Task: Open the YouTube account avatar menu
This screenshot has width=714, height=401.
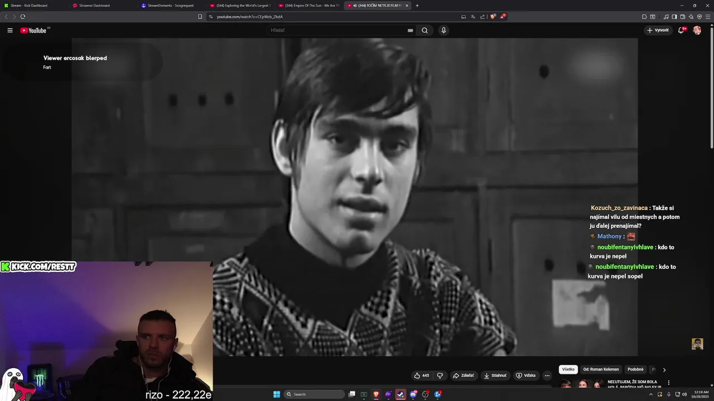Action: (x=697, y=30)
